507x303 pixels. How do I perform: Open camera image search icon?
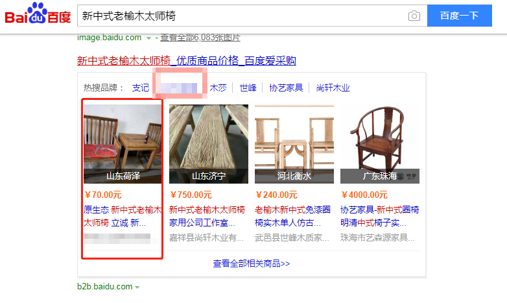point(414,16)
